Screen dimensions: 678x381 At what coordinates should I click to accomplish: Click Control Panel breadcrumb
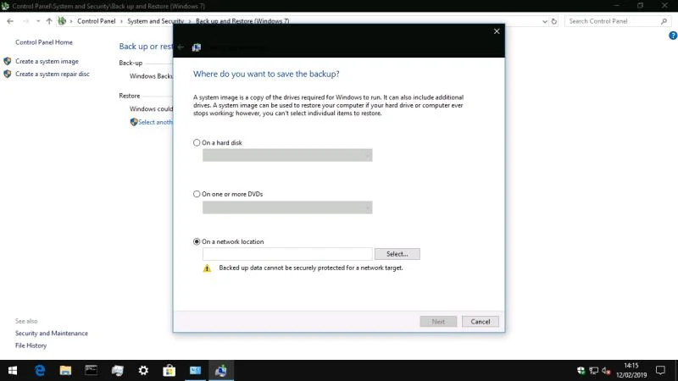97,20
